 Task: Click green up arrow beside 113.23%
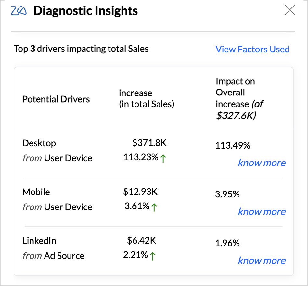163,159
